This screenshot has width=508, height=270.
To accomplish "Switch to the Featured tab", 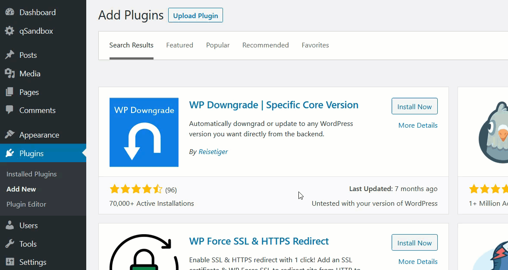I will [180, 45].
